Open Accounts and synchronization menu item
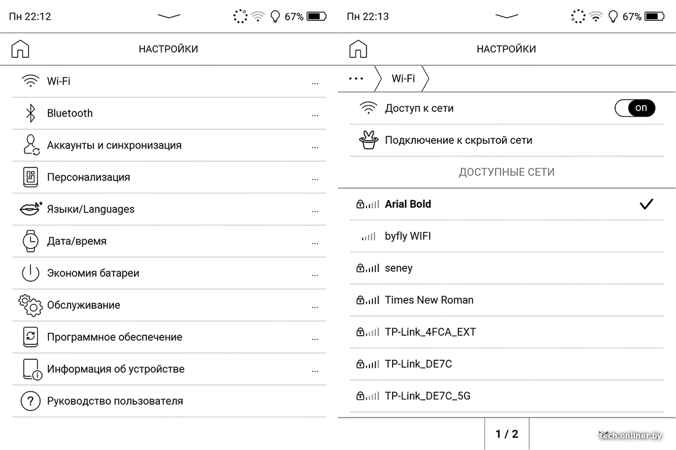Viewport: 676px width, 450px height. 114,145
